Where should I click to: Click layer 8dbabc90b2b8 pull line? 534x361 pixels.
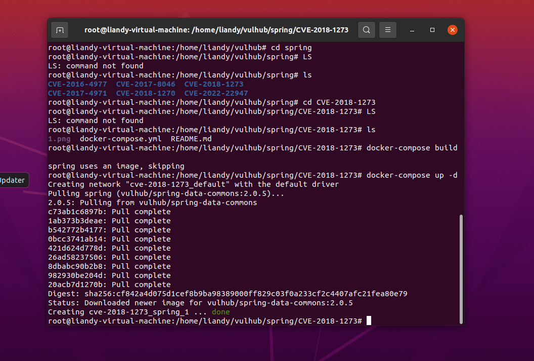pos(109,266)
